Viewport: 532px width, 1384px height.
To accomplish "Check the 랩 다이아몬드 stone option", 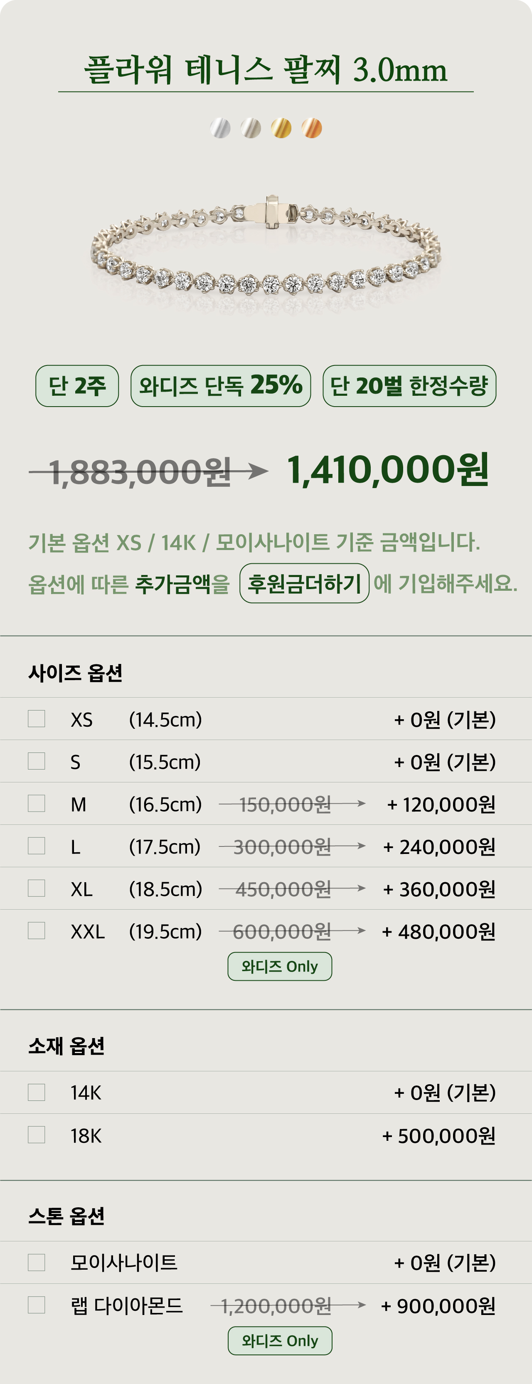I will point(37,1305).
